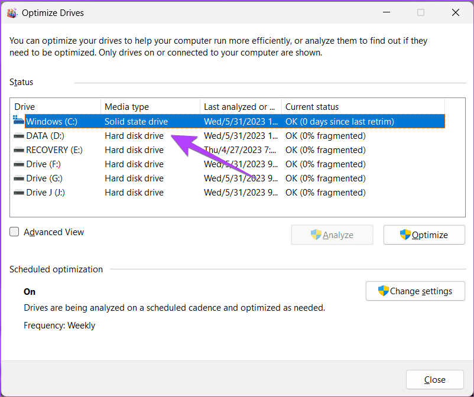Click the DATA (D:) drive icon
Viewport: 474px width, 397px height.
[18, 136]
